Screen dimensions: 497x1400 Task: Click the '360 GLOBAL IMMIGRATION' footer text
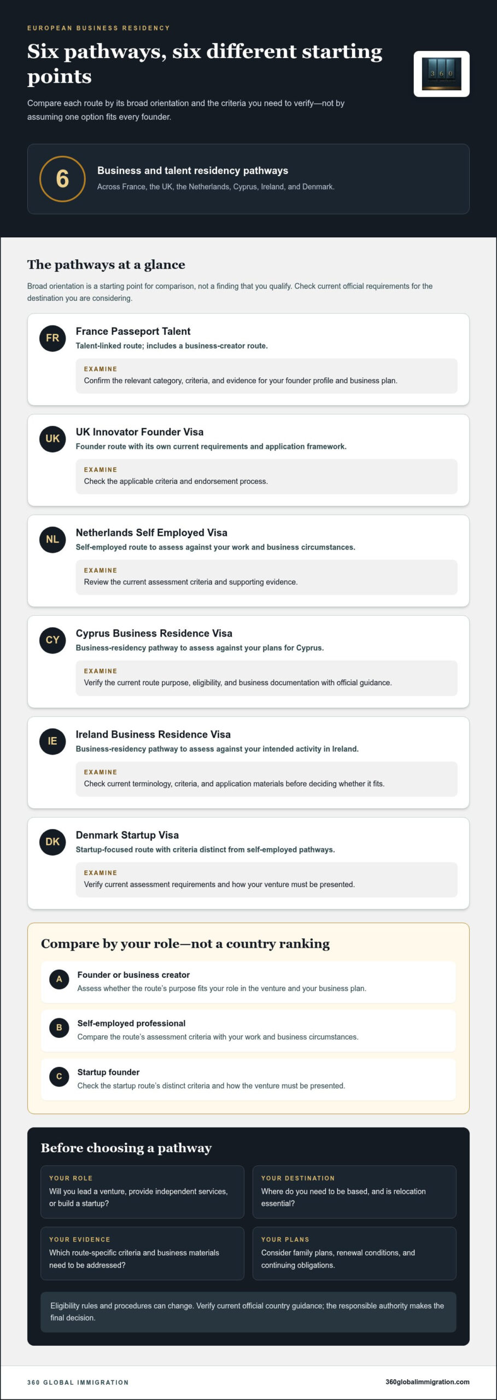click(78, 1382)
